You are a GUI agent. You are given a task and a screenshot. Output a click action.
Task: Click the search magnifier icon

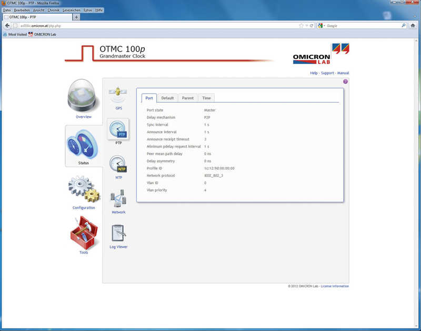click(404, 25)
